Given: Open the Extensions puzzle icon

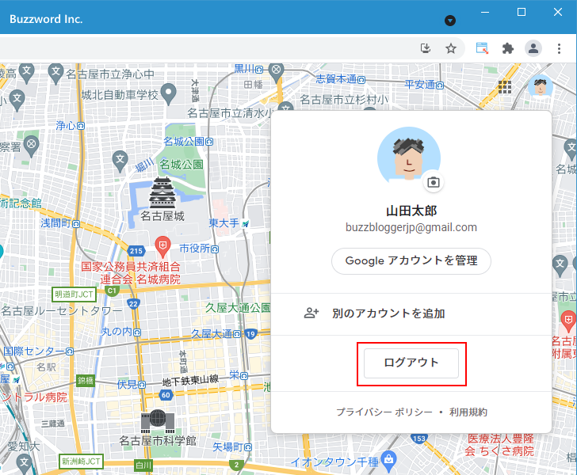Looking at the screenshot, I should tap(508, 48).
